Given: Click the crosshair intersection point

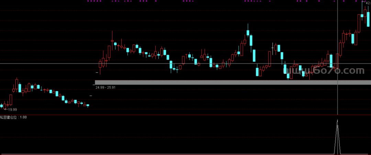Looking at the screenshot, I should [x=338, y=63].
